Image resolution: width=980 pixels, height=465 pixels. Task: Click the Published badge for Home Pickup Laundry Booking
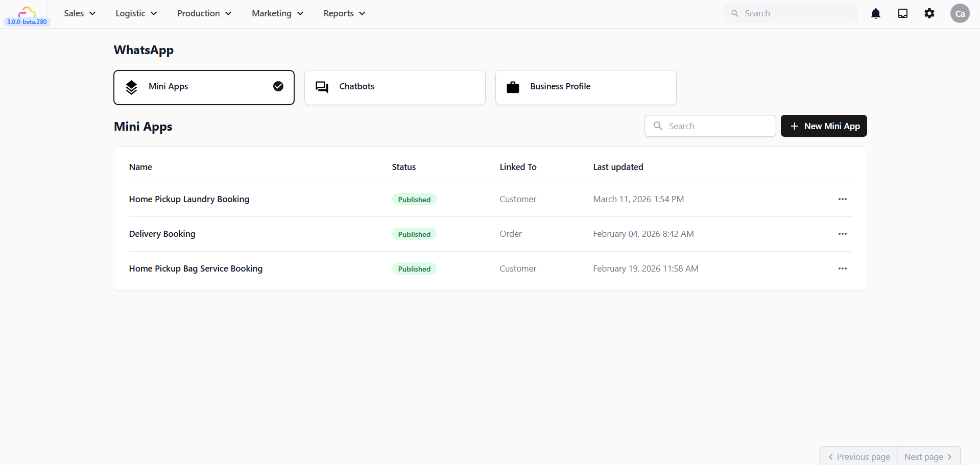tap(414, 200)
